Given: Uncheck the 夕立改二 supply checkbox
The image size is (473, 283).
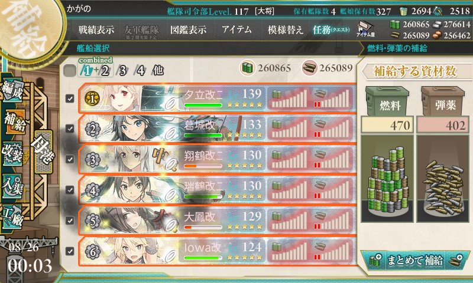Looking at the screenshot, I should pyautogui.click(x=70, y=98).
